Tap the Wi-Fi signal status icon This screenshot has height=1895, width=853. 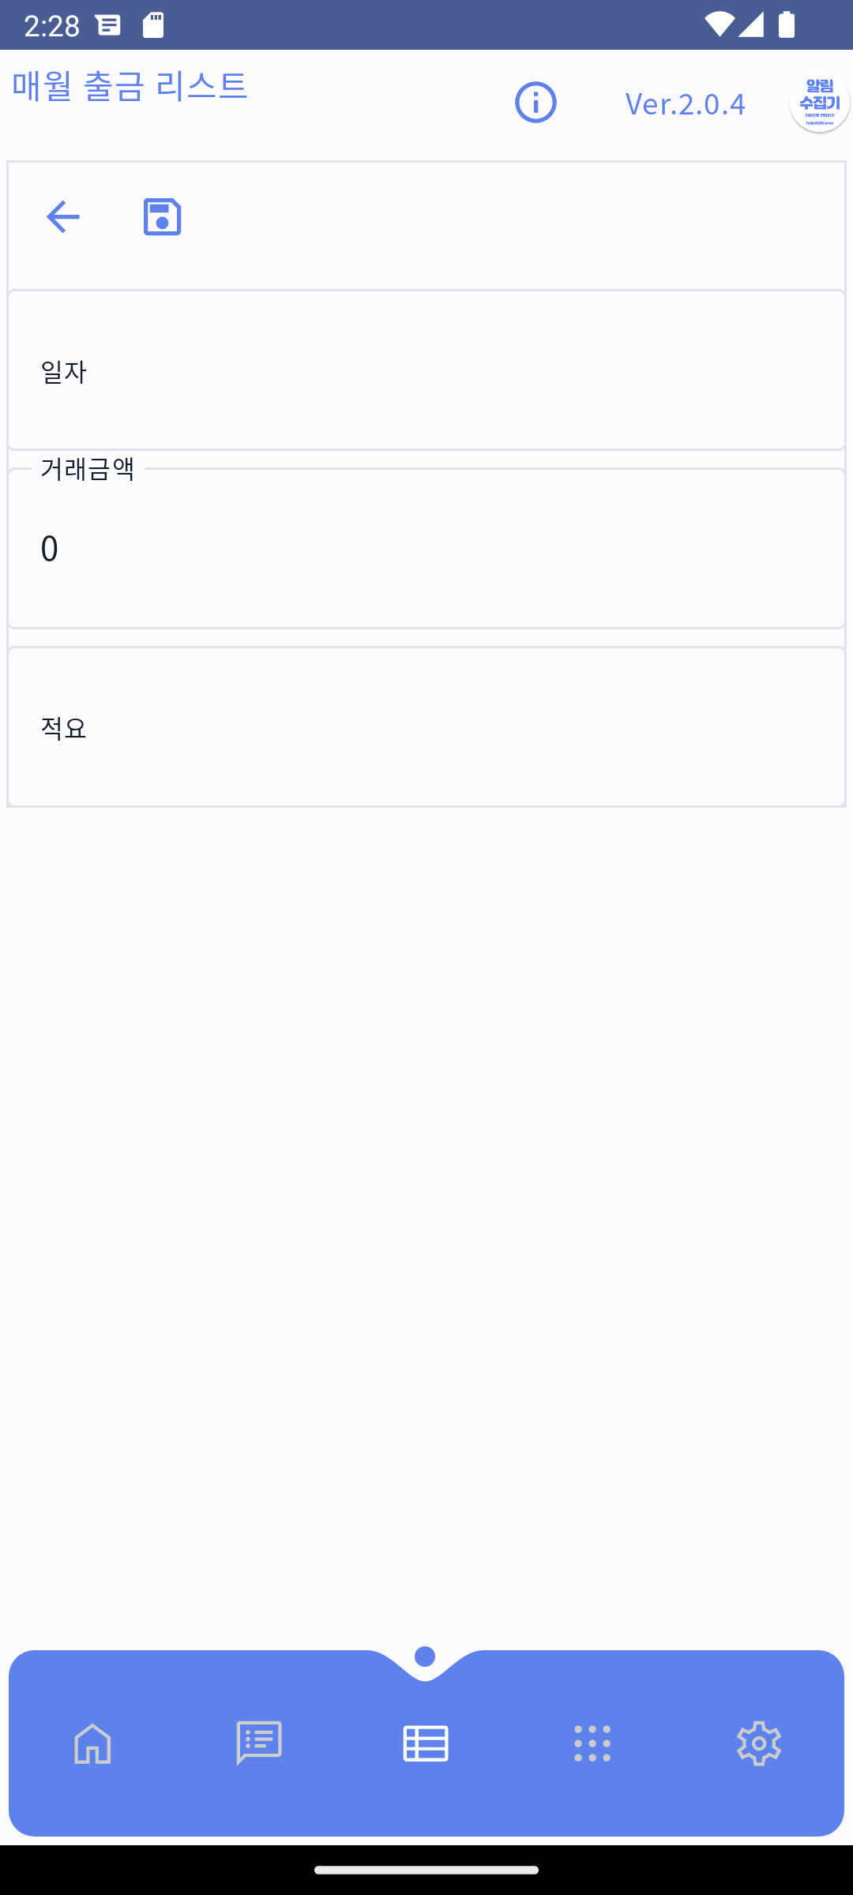point(720,24)
